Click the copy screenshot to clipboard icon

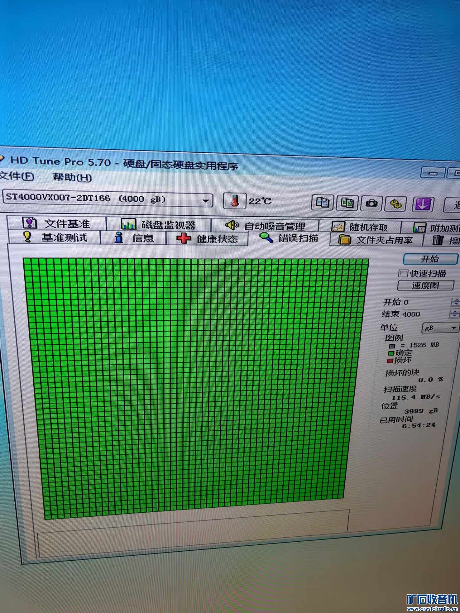click(x=347, y=203)
